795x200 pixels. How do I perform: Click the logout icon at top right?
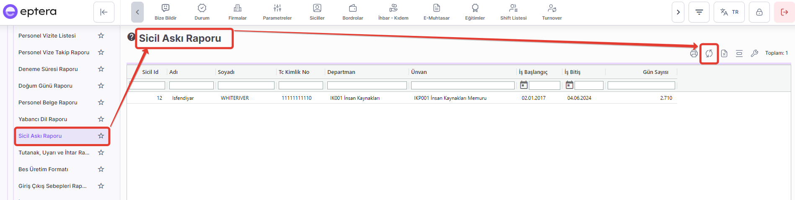pyautogui.click(x=784, y=12)
